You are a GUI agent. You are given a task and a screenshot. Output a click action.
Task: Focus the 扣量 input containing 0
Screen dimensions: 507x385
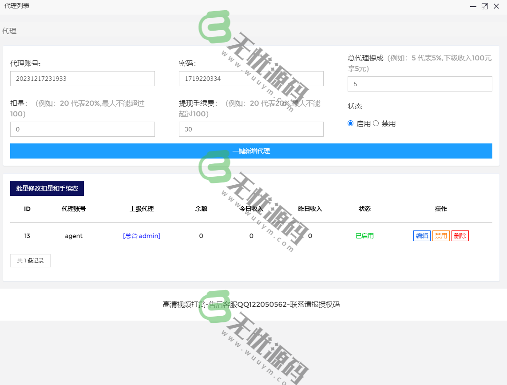(x=82, y=129)
